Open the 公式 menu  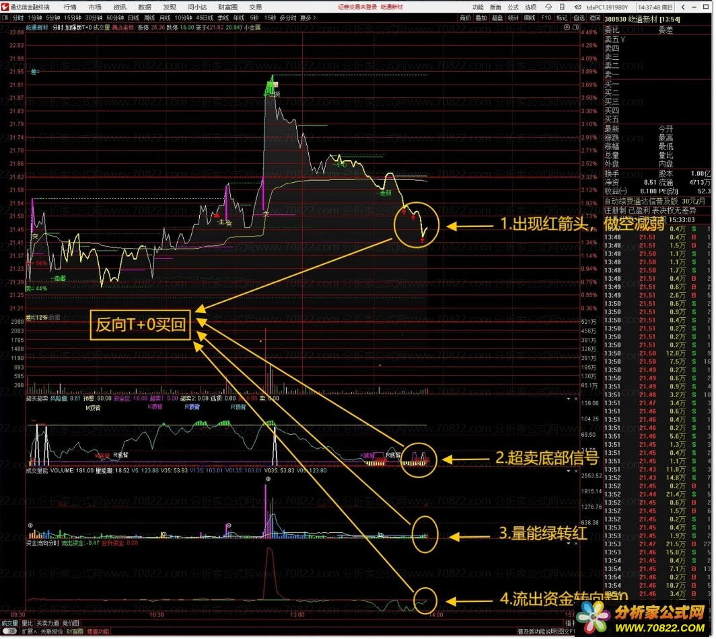[513, 7]
